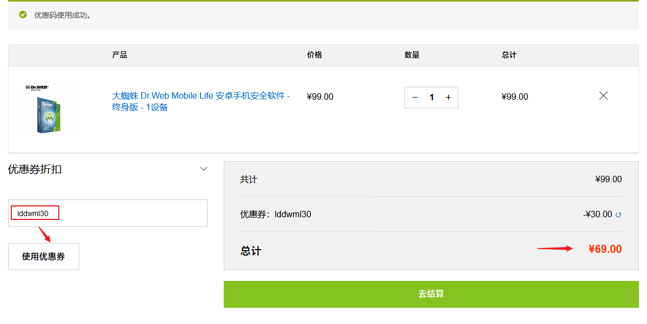Click the 产品 column header
The image size is (647, 324).
click(120, 54)
